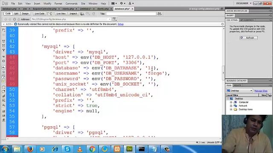Open the Site management dropdown icon

point(131,3)
